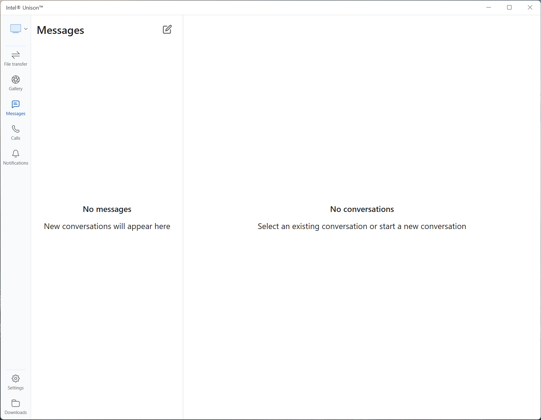
Task: Open the Gallery aperture icon
Action: coord(16,79)
